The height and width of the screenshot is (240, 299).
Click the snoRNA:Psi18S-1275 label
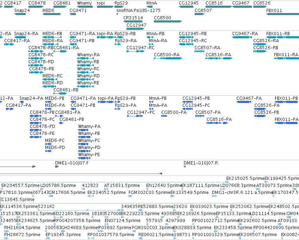tap(139, 10)
